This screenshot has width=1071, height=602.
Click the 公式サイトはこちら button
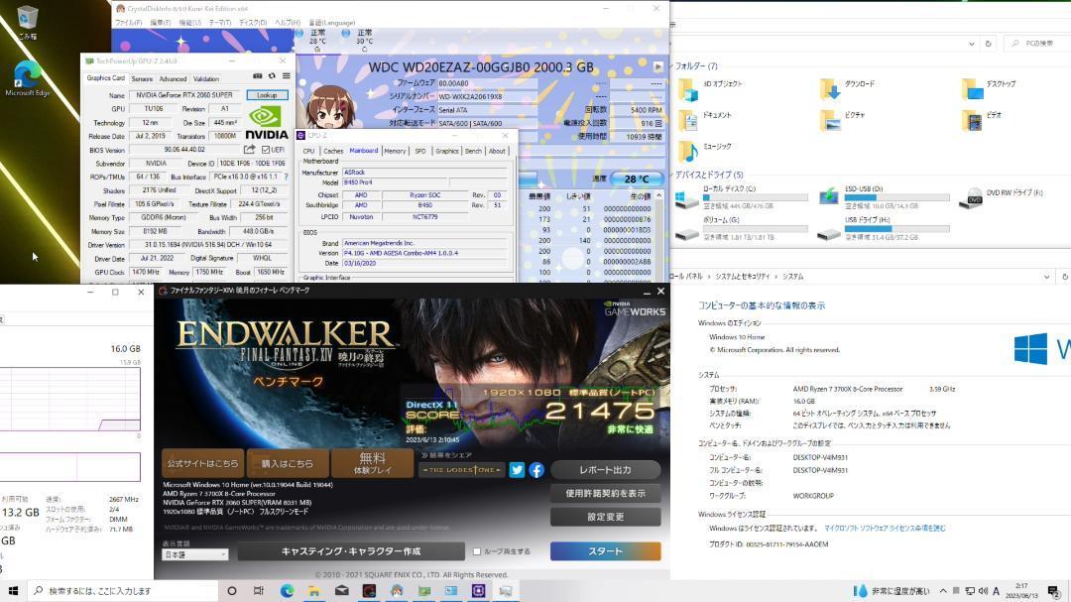[203, 463]
